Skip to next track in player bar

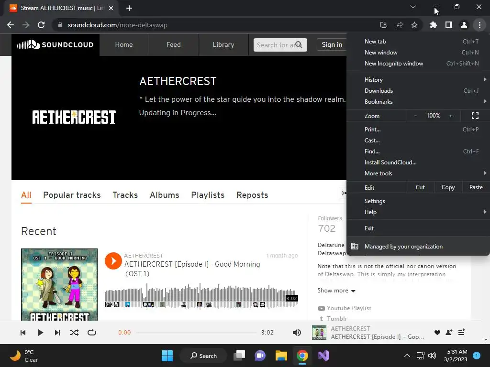point(57,333)
